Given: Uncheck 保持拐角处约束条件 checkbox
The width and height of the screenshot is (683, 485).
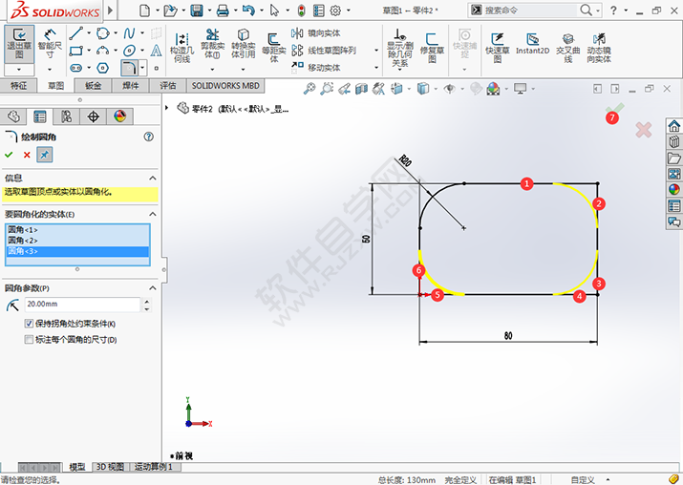Looking at the screenshot, I should click(29, 325).
